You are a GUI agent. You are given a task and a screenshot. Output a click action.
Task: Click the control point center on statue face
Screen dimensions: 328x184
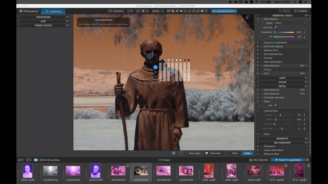150,56
